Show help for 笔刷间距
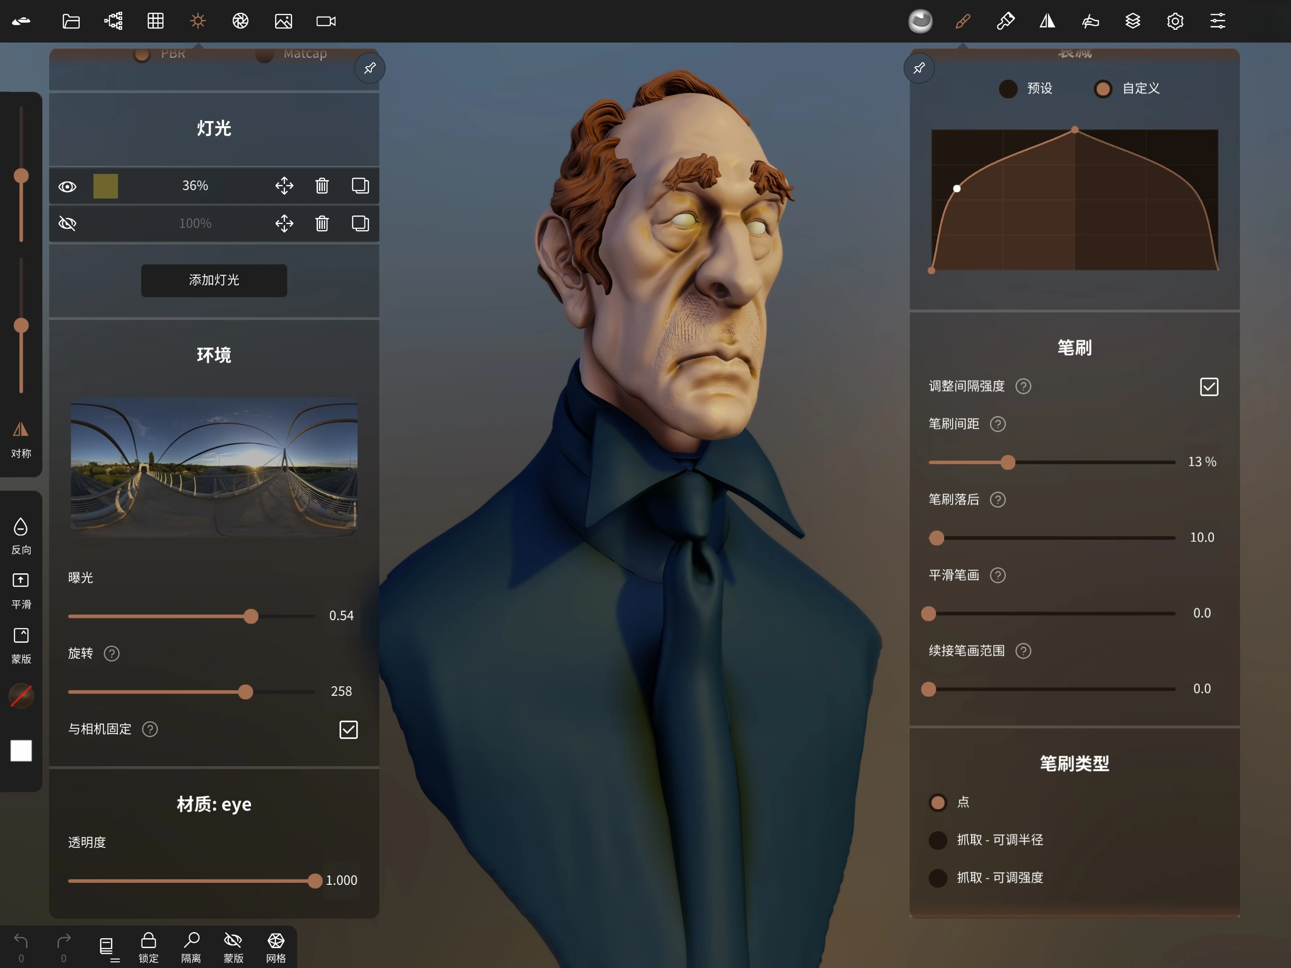The image size is (1291, 968). click(x=998, y=424)
